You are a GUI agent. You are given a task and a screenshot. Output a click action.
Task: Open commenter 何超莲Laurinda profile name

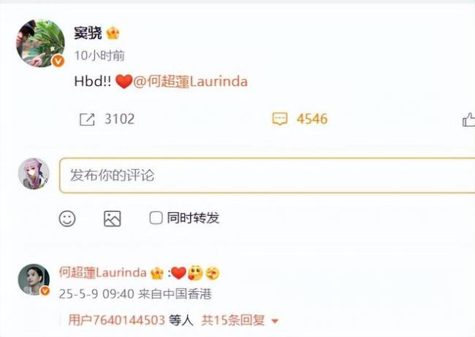point(103,273)
